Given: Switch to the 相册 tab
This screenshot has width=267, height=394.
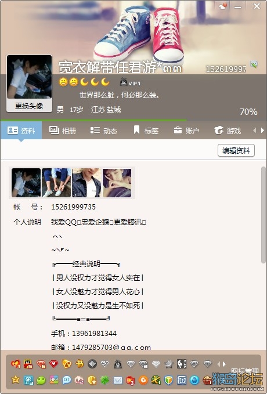Looking at the screenshot, I should coord(63,131).
